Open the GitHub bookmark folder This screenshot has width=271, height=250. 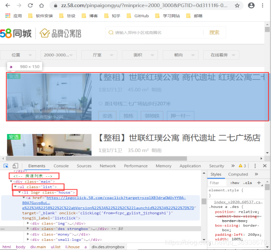click(x=137, y=16)
